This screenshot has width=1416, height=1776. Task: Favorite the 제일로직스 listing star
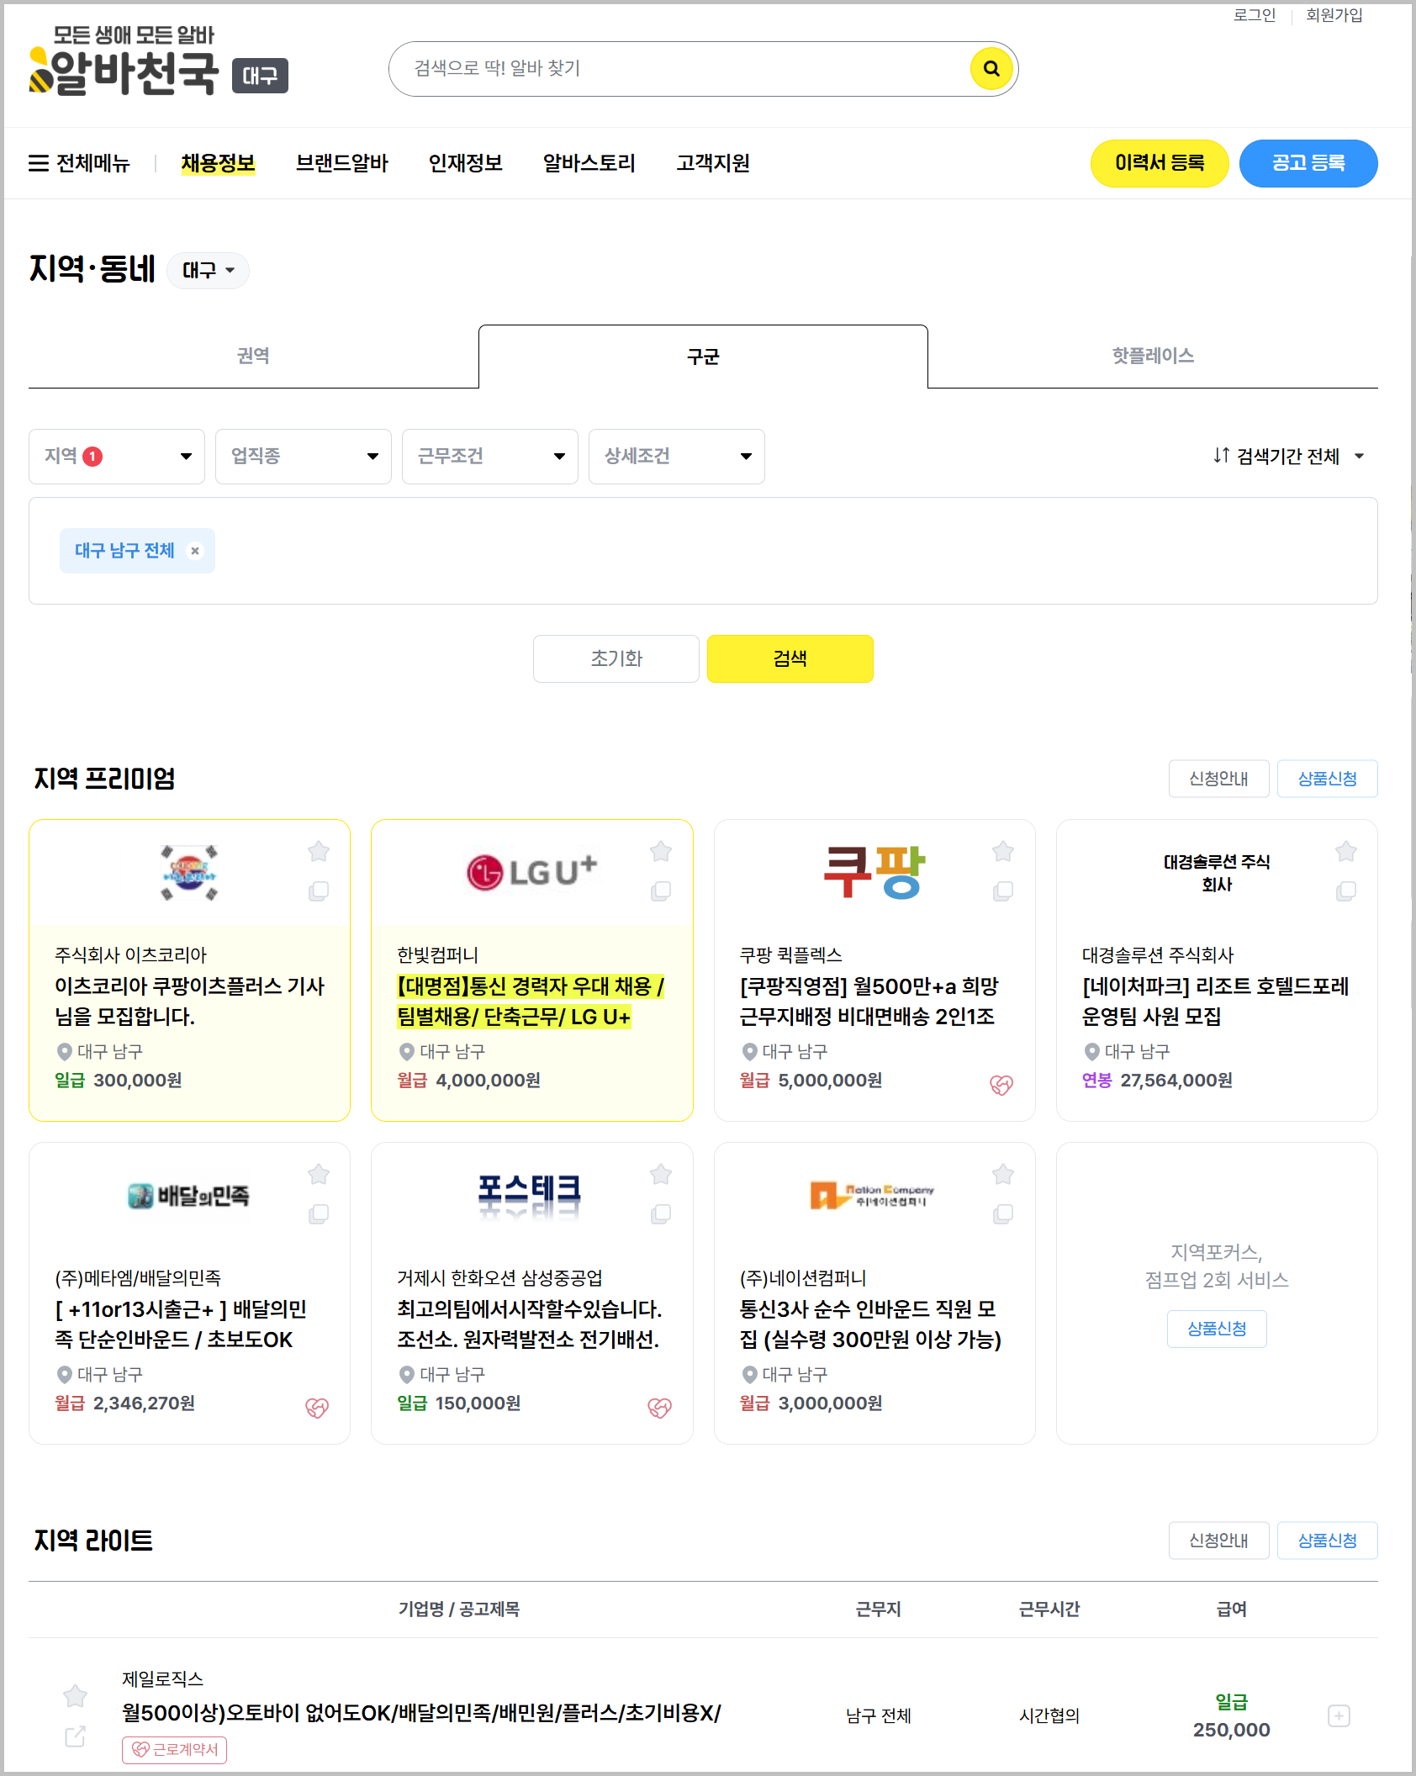(x=76, y=1696)
